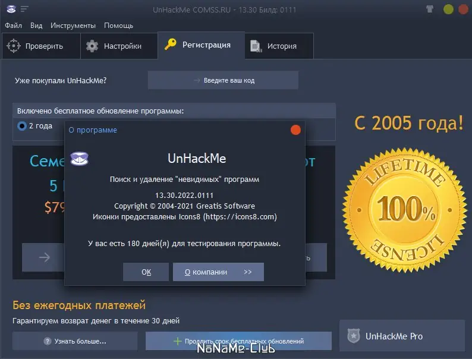Click the hamburger lines icon in title bar
472x359 pixels.
[x=24, y=9]
